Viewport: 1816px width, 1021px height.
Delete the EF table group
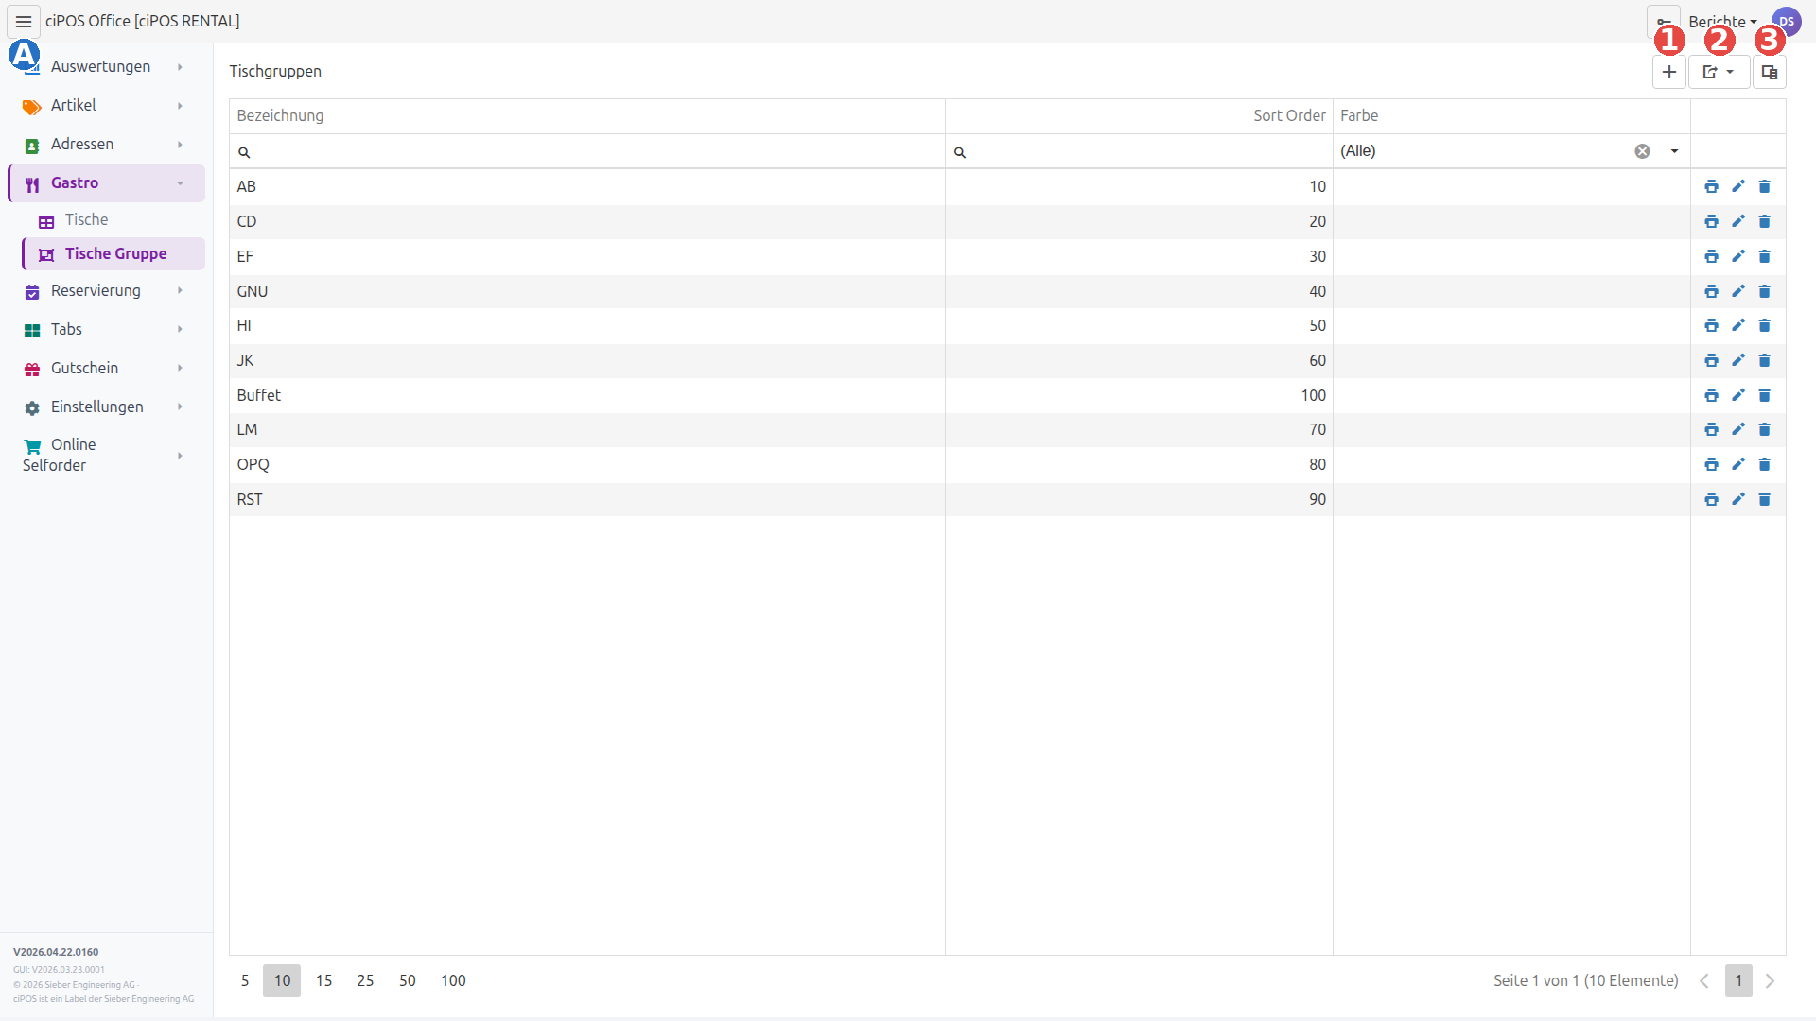pyautogui.click(x=1764, y=256)
